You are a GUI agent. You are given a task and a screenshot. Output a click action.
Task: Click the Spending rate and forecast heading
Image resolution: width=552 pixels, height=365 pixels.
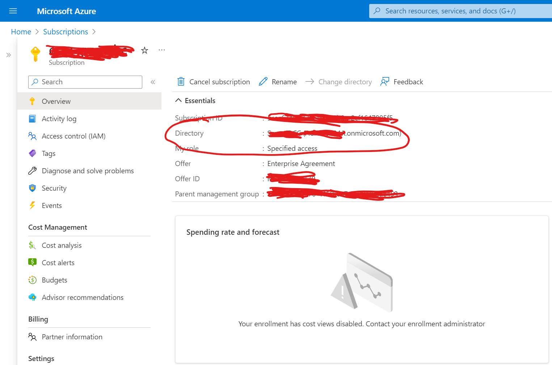coord(233,232)
